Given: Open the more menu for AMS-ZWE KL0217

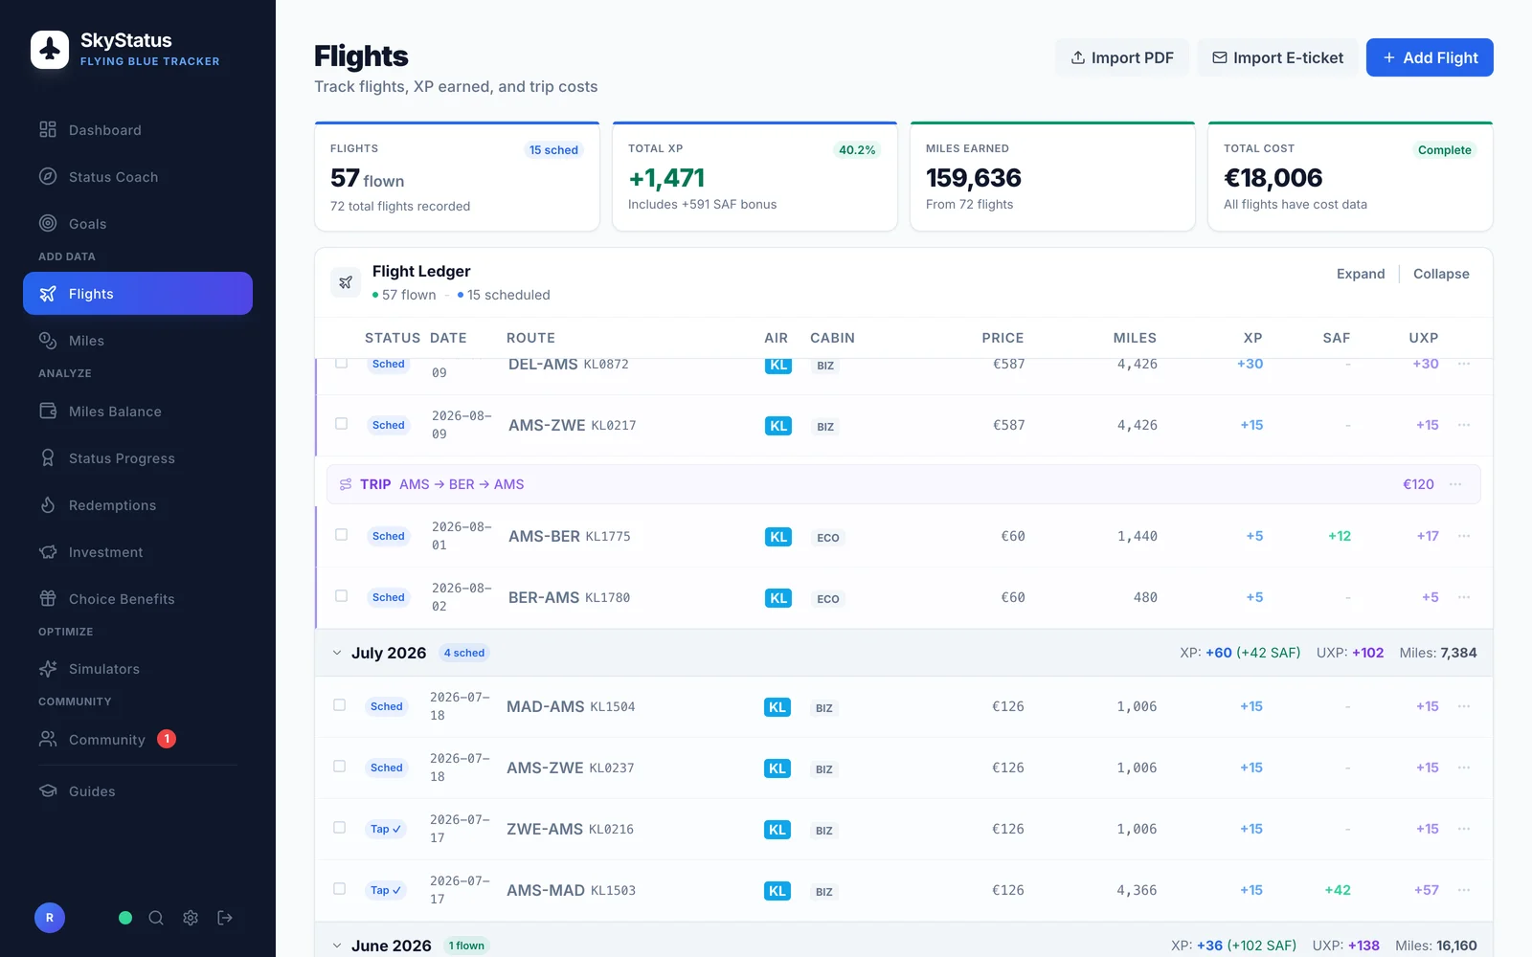Looking at the screenshot, I should click(1464, 425).
